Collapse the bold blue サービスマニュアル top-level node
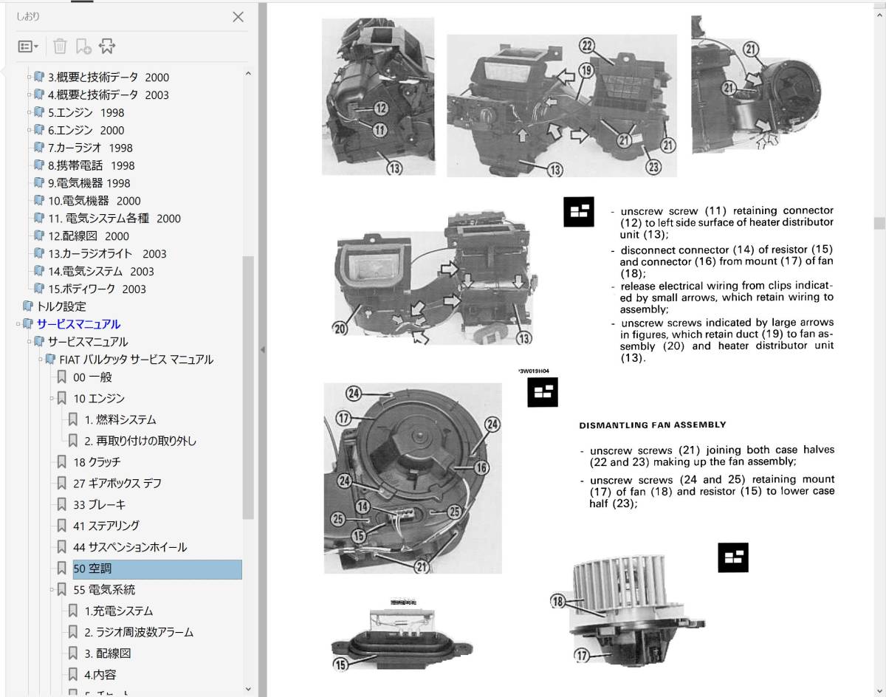This screenshot has height=697, width=886. coord(18,324)
